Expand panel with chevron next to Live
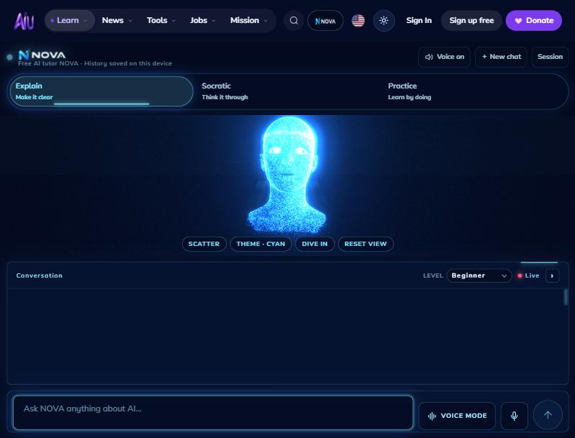 (x=552, y=275)
